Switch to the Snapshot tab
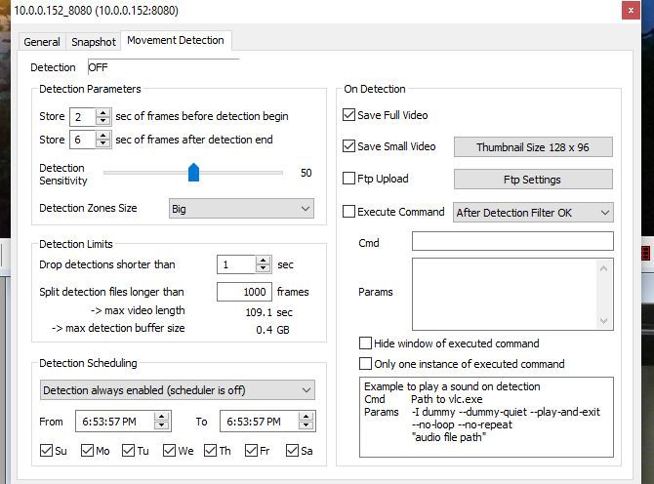This screenshot has width=654, height=484. 94,42
